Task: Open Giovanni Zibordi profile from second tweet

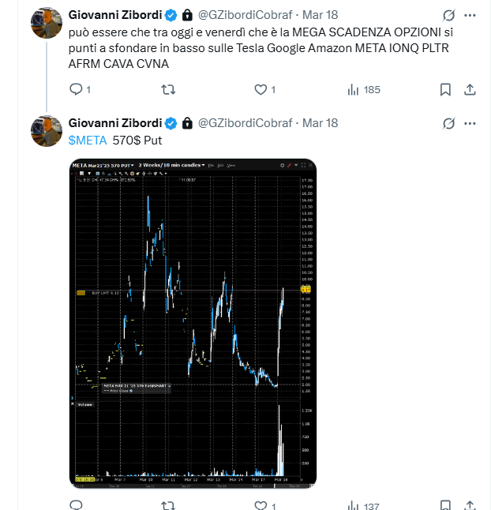Action: click(115, 123)
